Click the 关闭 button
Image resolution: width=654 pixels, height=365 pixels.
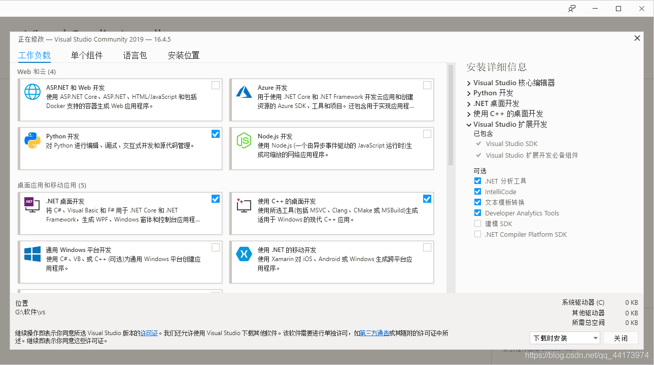[x=620, y=338]
